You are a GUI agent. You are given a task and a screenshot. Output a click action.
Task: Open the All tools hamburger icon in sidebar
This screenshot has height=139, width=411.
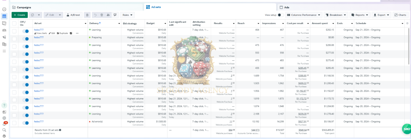(x=4, y=51)
